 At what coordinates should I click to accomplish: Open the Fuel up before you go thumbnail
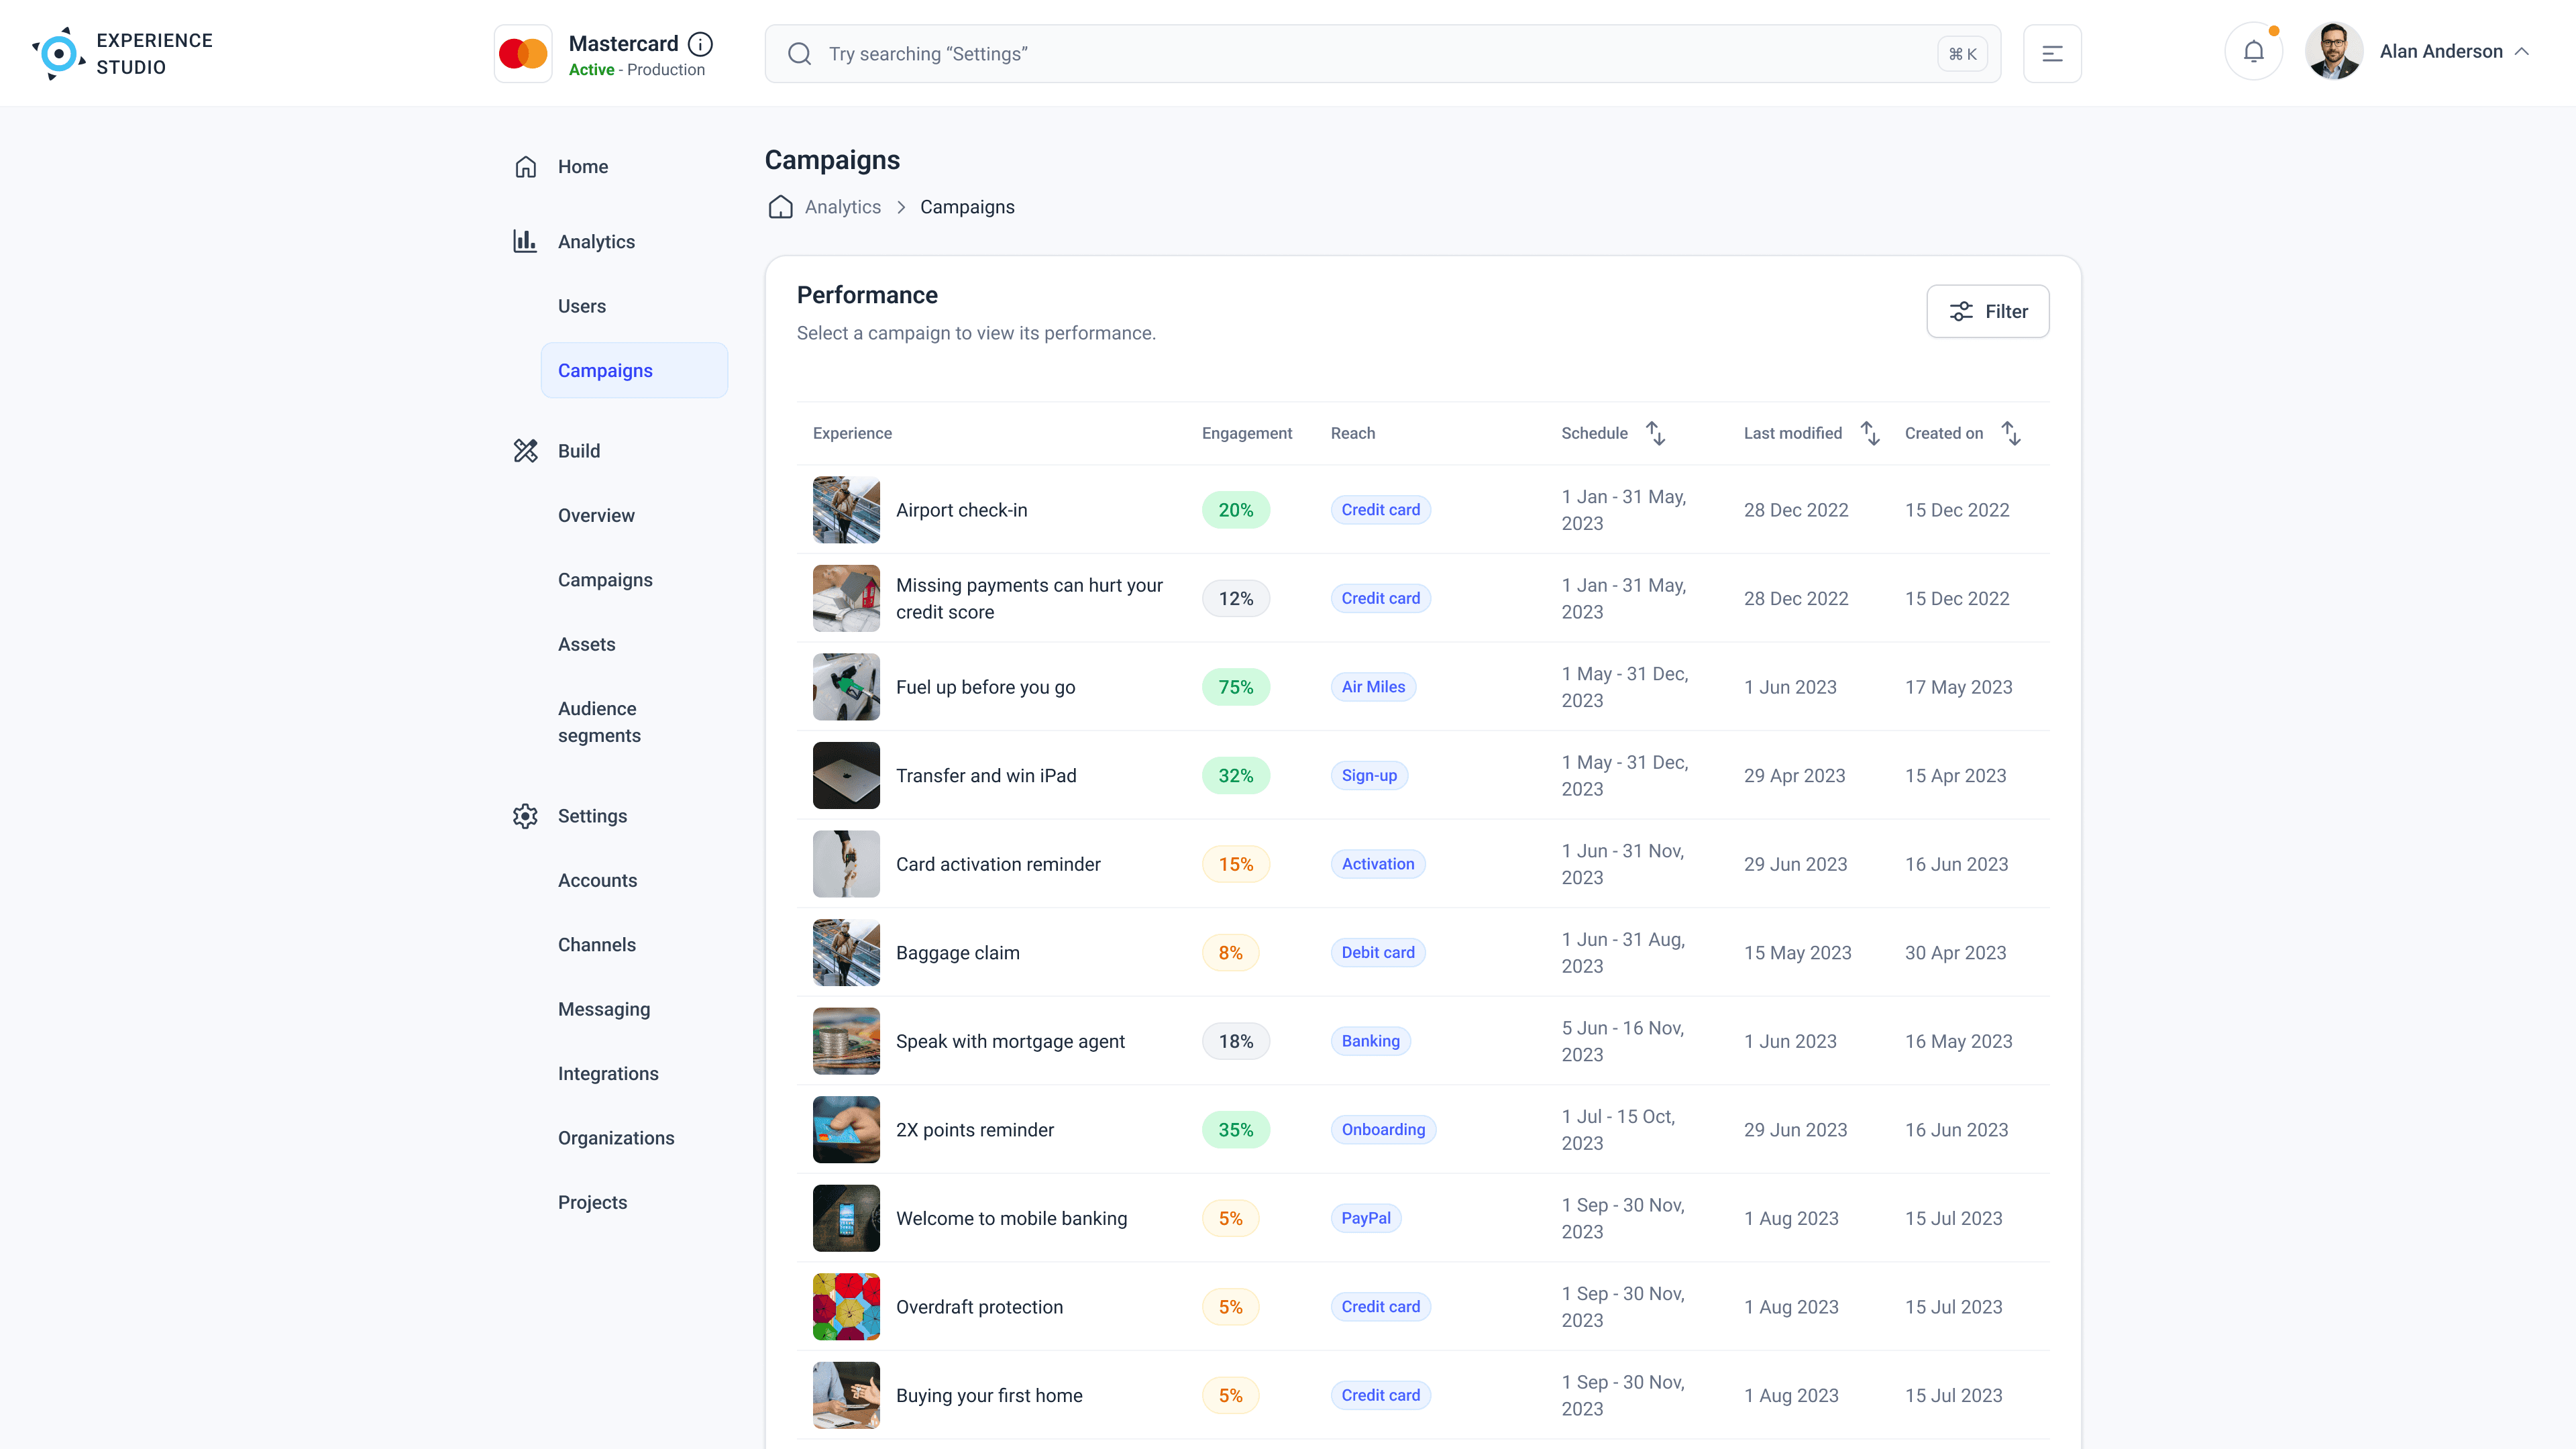(846, 687)
